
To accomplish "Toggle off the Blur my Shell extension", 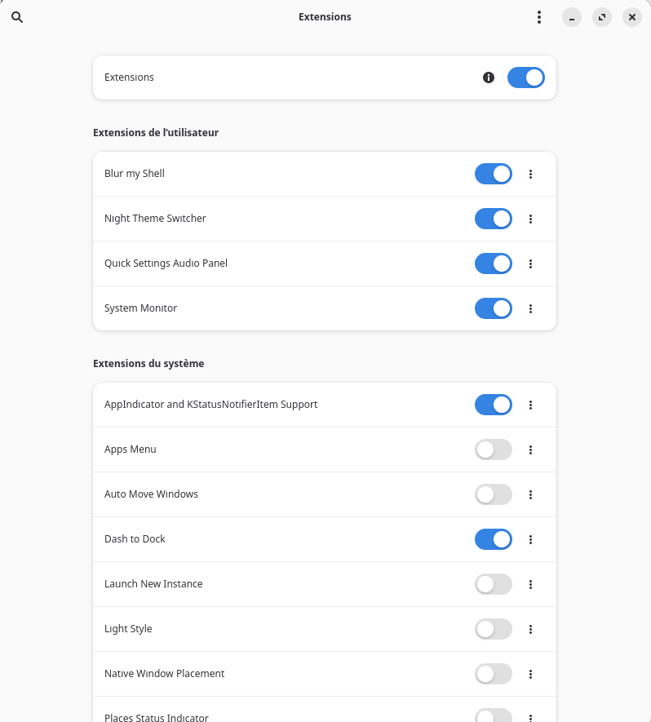I will [493, 174].
